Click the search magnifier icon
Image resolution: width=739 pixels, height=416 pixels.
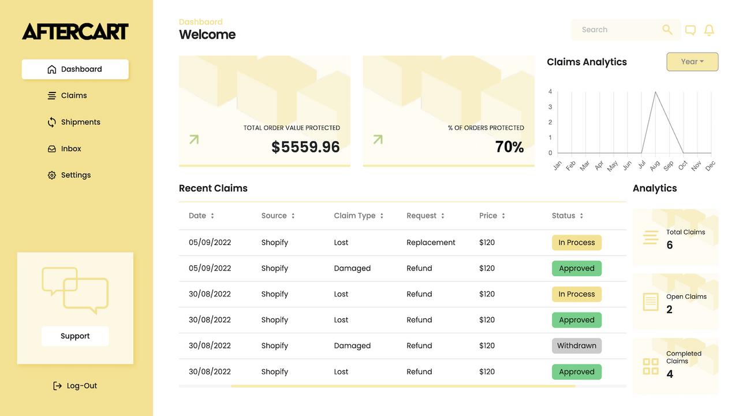point(667,29)
